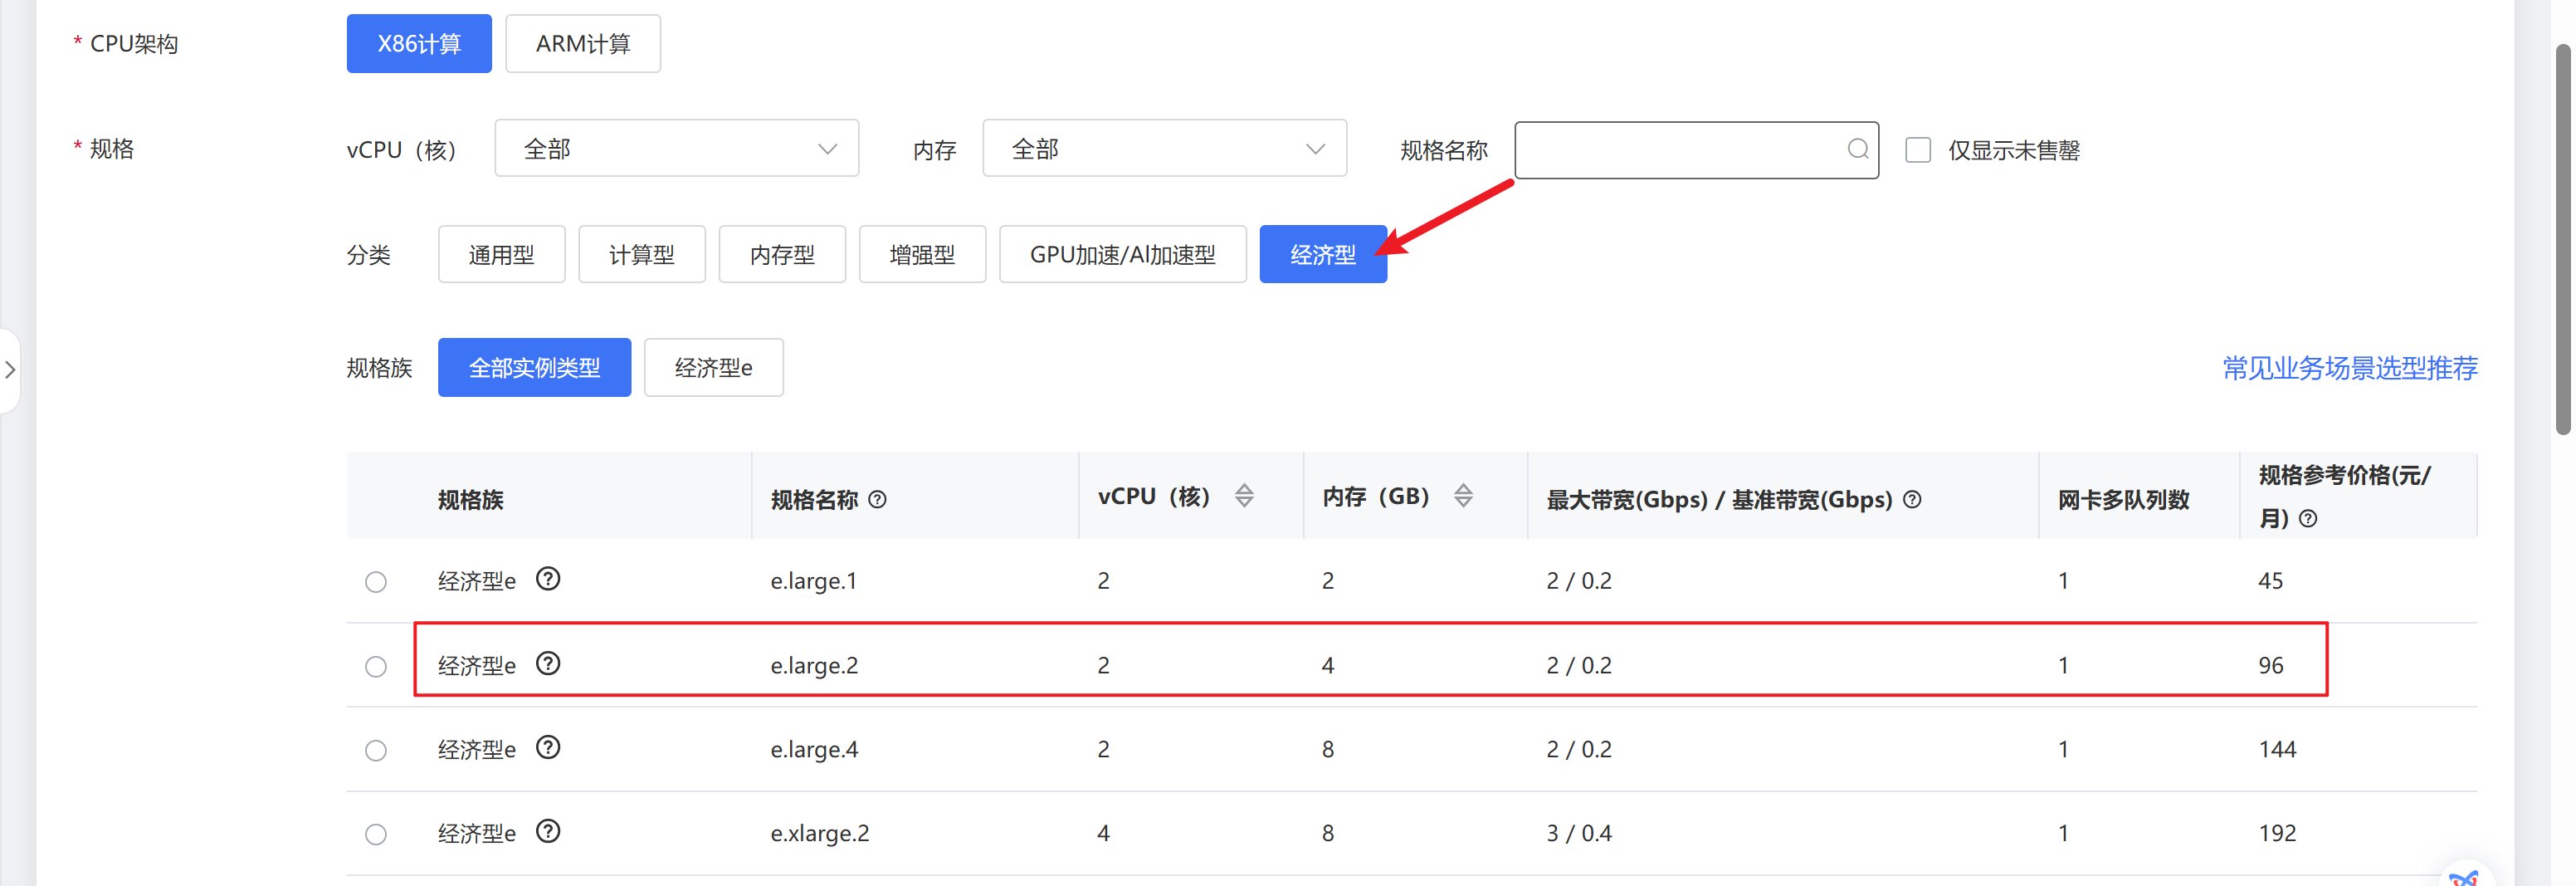Open the 内存 dropdown
Image resolution: width=2576 pixels, height=886 pixels.
click(1164, 149)
